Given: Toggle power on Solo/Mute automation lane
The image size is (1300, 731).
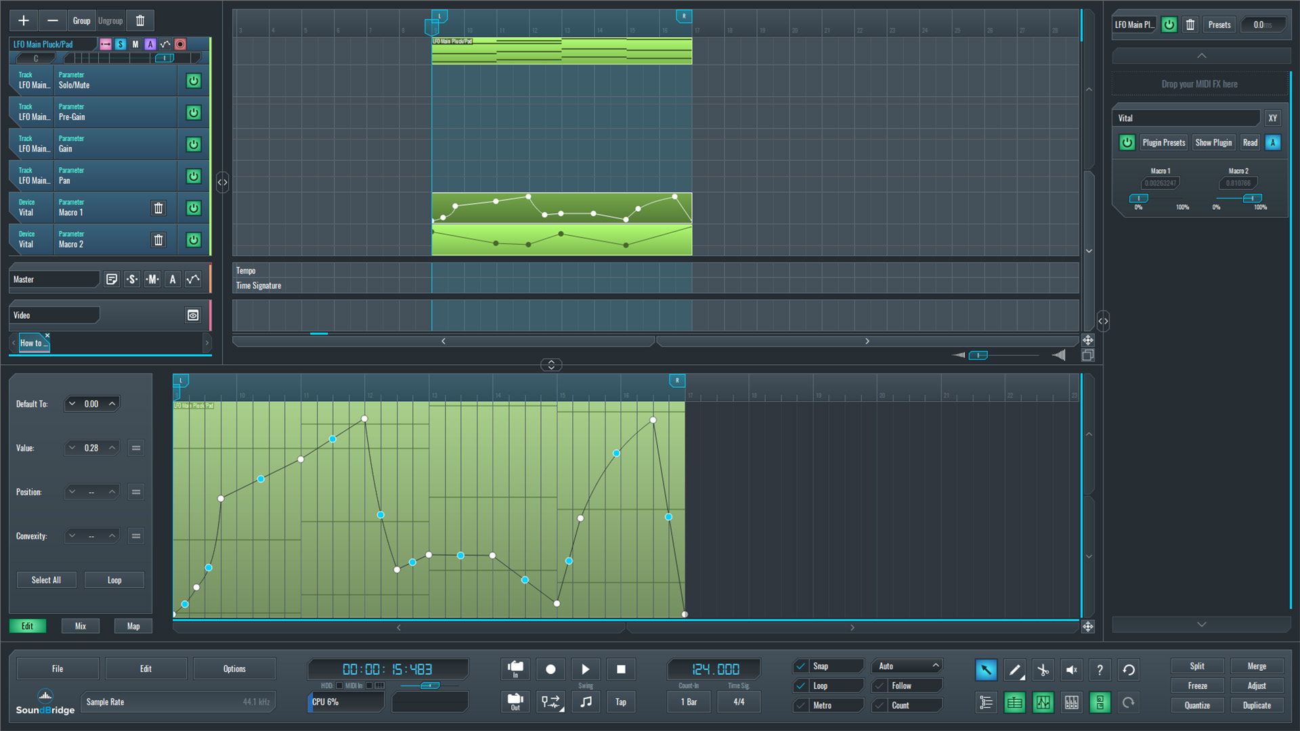Looking at the screenshot, I should tap(194, 81).
